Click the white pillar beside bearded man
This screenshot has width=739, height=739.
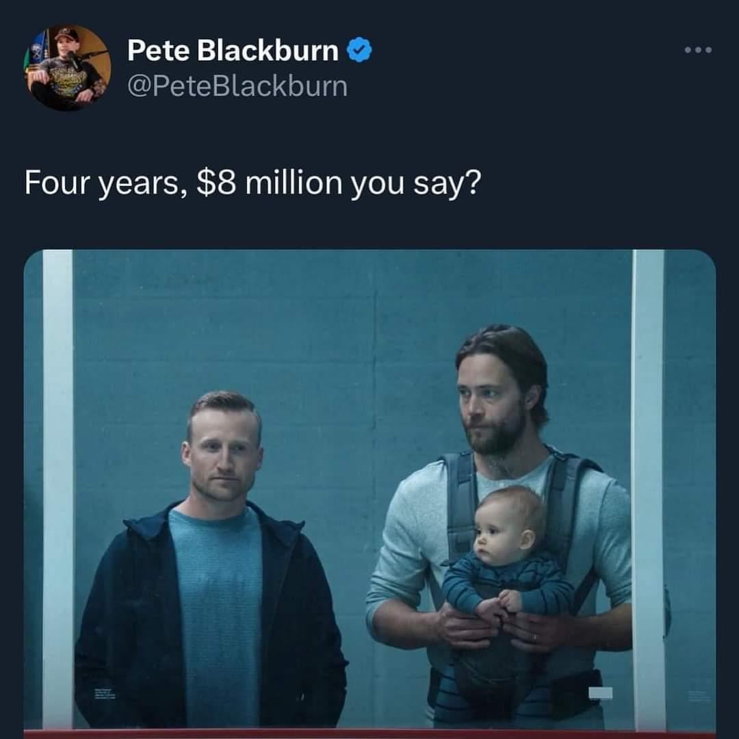coord(649,489)
